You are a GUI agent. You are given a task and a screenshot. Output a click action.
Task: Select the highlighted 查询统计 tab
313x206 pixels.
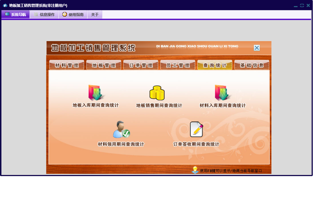[x=215, y=65]
